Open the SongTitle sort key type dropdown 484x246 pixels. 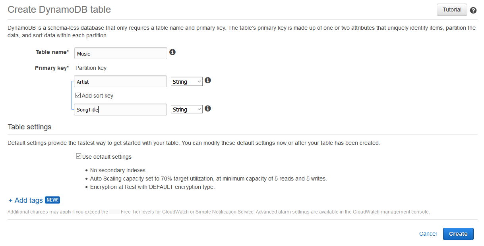(x=187, y=109)
